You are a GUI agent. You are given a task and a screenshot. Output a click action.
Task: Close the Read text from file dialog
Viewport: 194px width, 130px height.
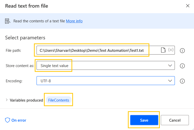[x=188, y=6]
